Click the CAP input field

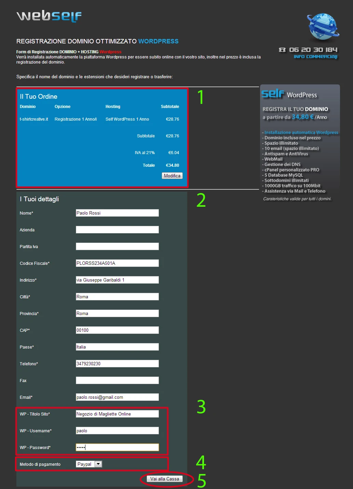[117, 330]
